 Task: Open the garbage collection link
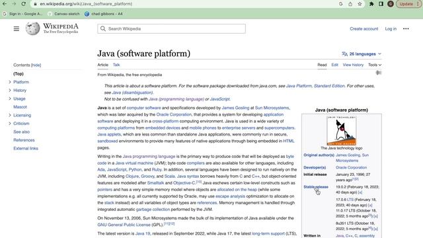[153, 210]
